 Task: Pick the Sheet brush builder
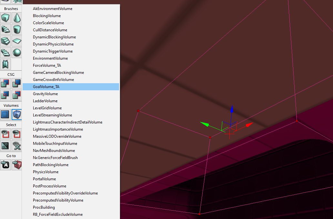click(x=17, y=41)
